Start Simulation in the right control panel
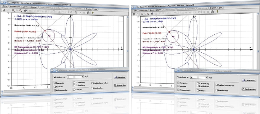260x114 pixels. coord(249,80)
